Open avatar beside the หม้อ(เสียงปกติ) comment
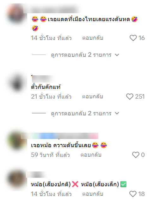 [x=17, y=179]
